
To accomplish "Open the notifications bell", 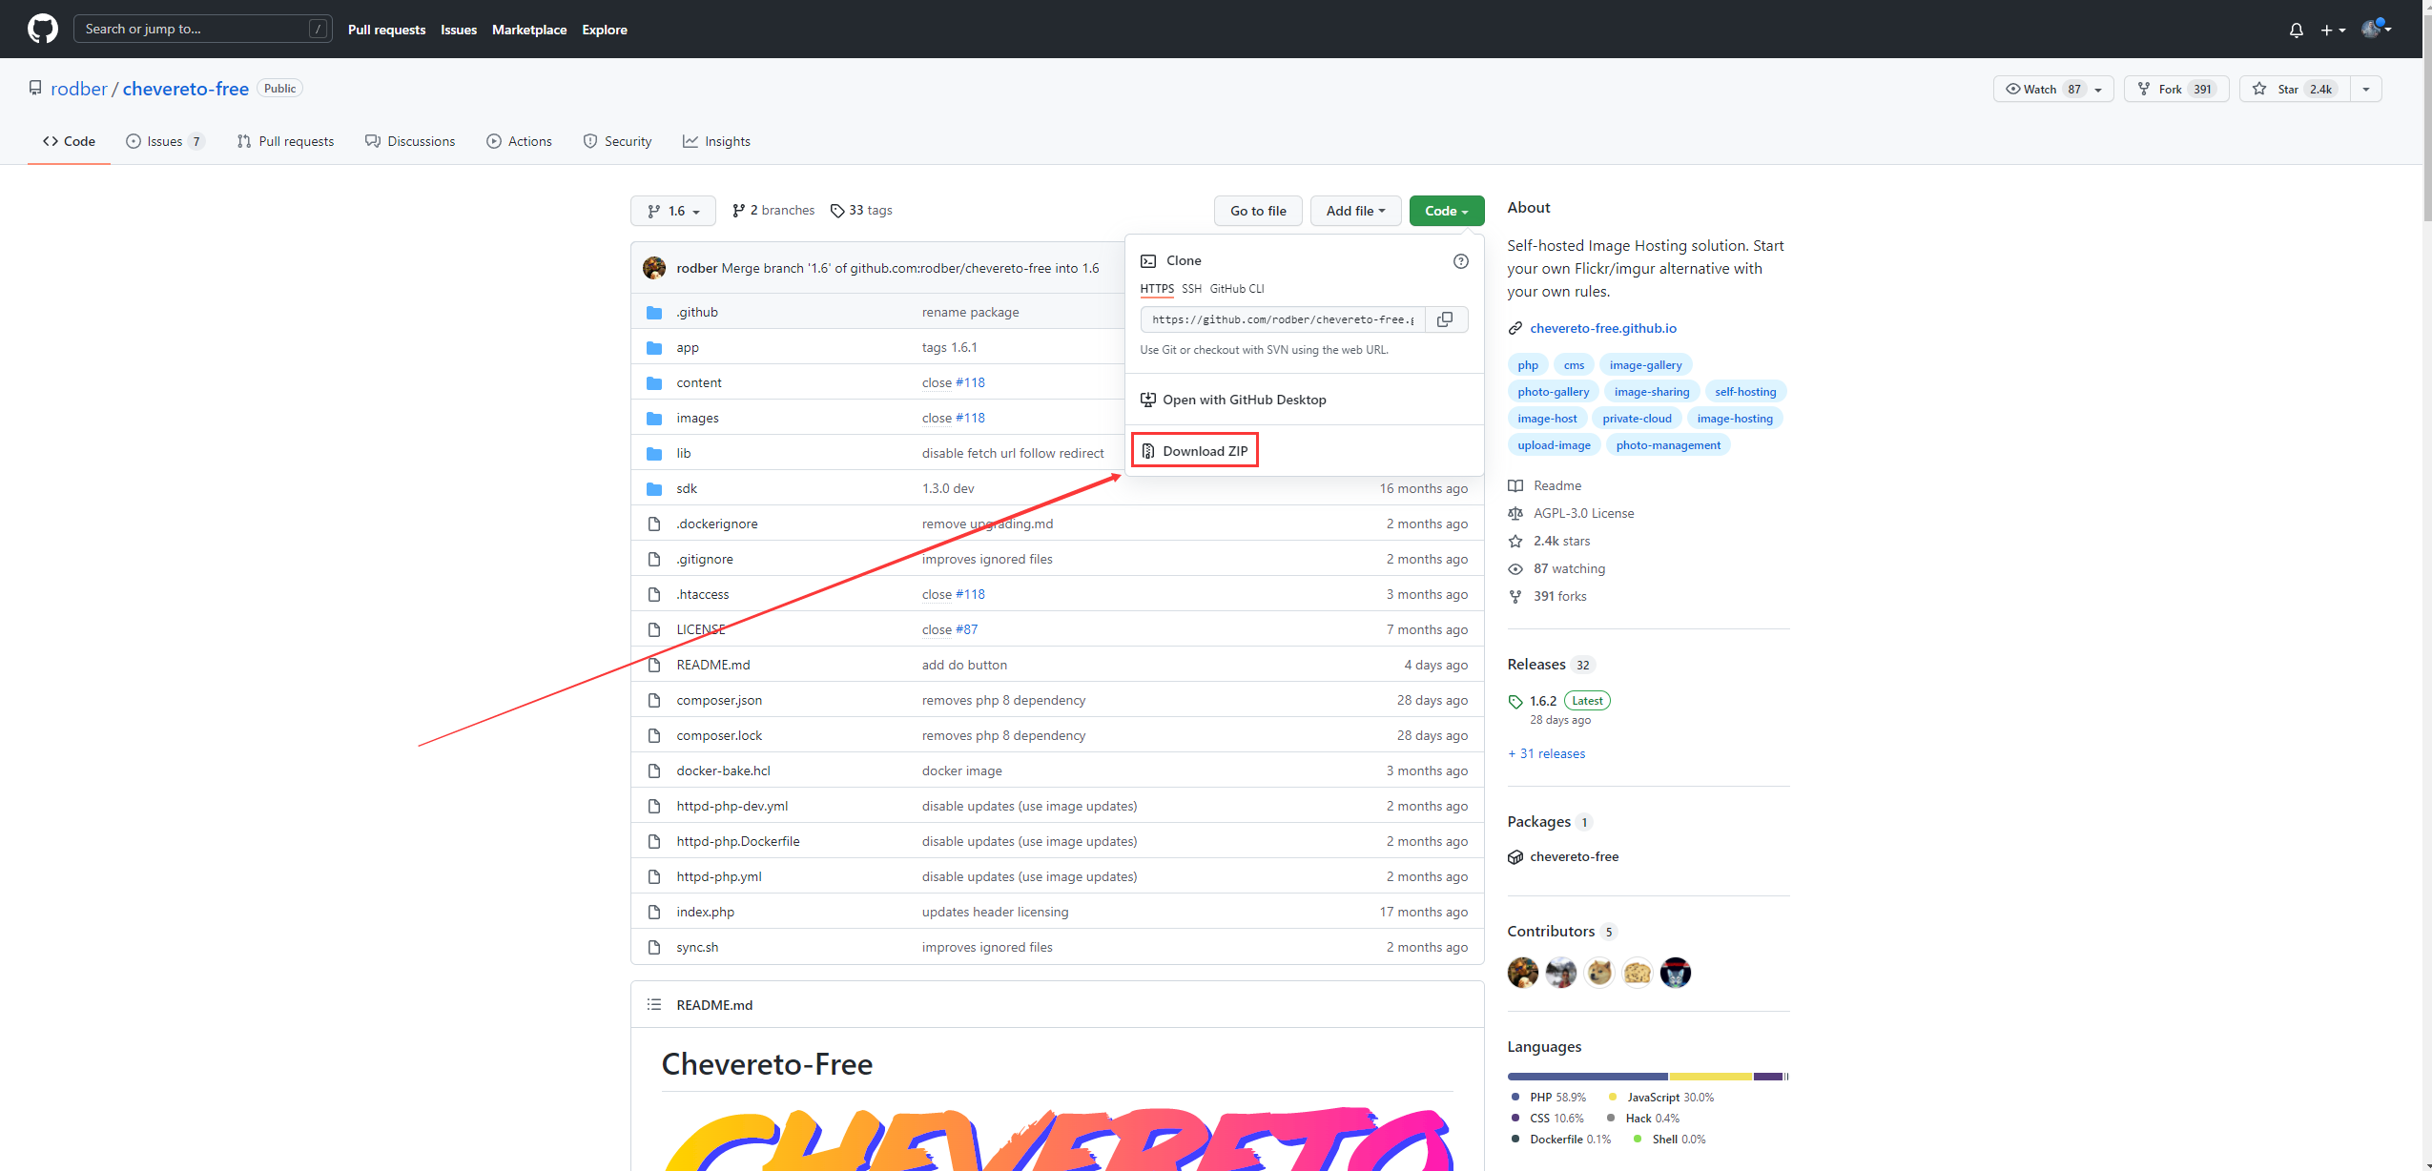I will [x=2297, y=30].
